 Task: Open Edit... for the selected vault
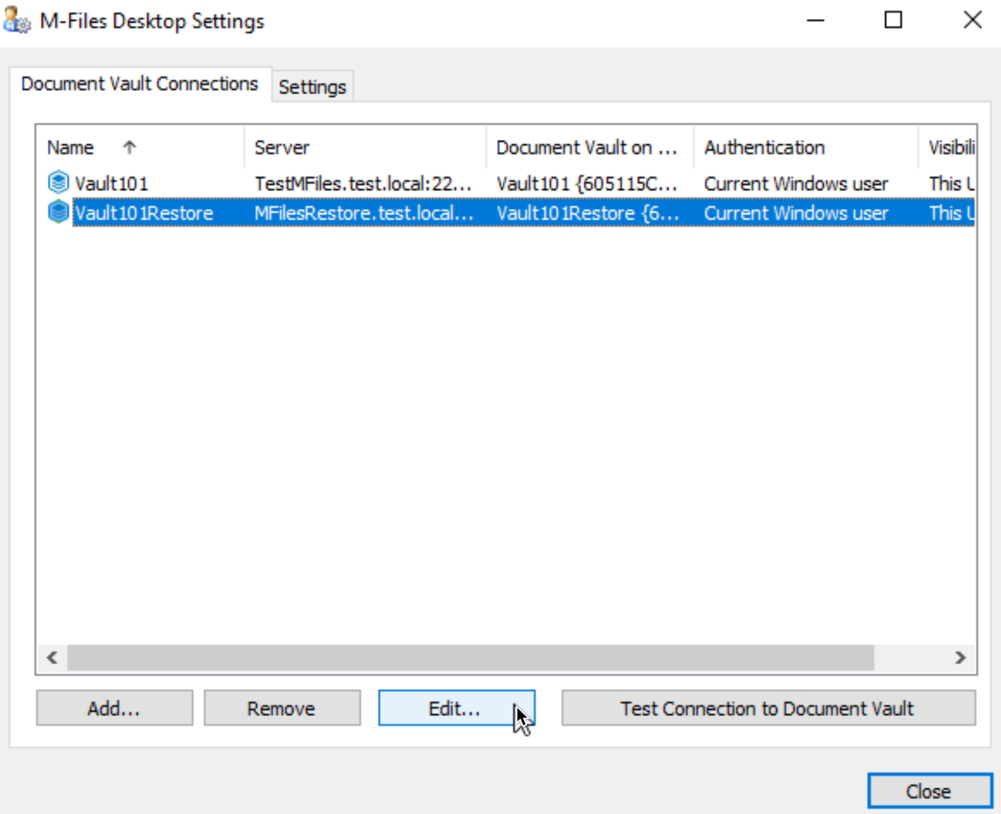click(x=457, y=708)
